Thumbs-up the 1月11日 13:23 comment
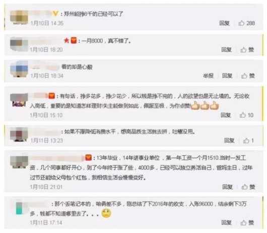The image size is (267, 233). pyautogui.click(x=248, y=140)
